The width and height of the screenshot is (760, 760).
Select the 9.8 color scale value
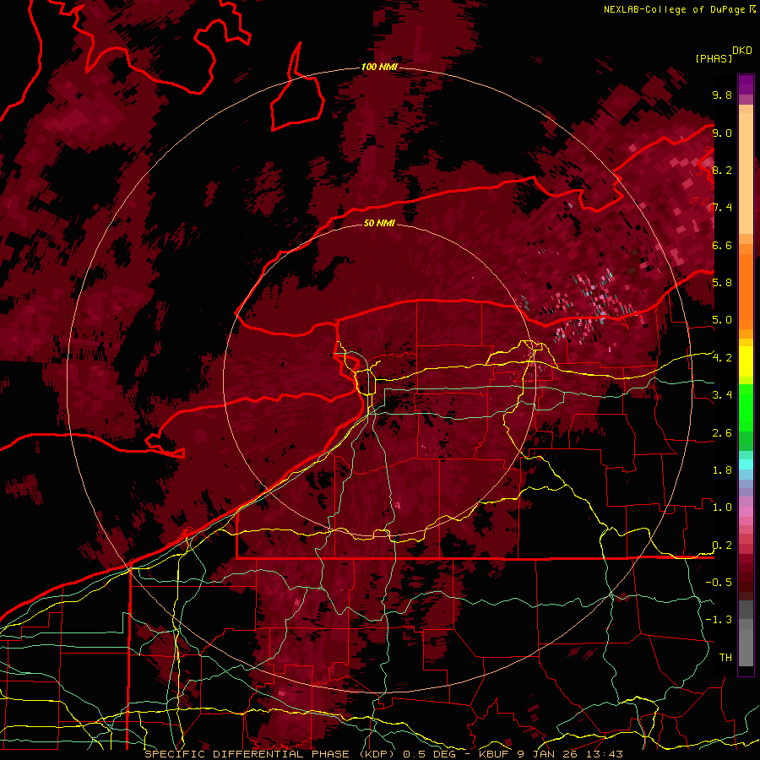click(722, 95)
